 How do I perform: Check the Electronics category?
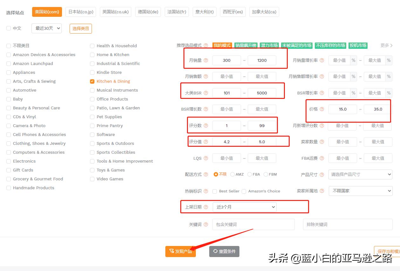(9, 161)
